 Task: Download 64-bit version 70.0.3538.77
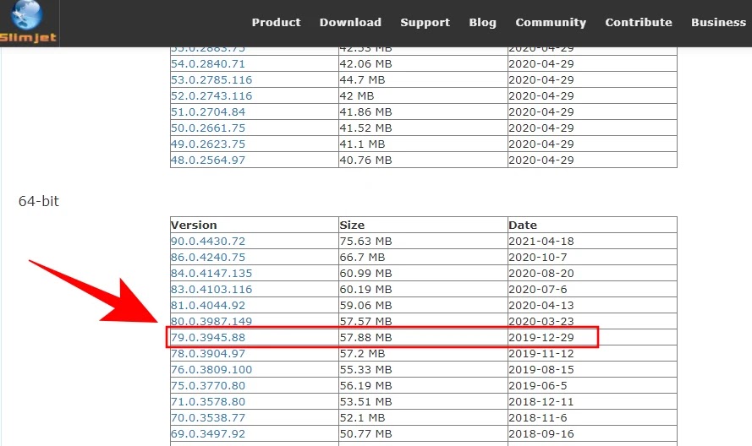pos(207,418)
